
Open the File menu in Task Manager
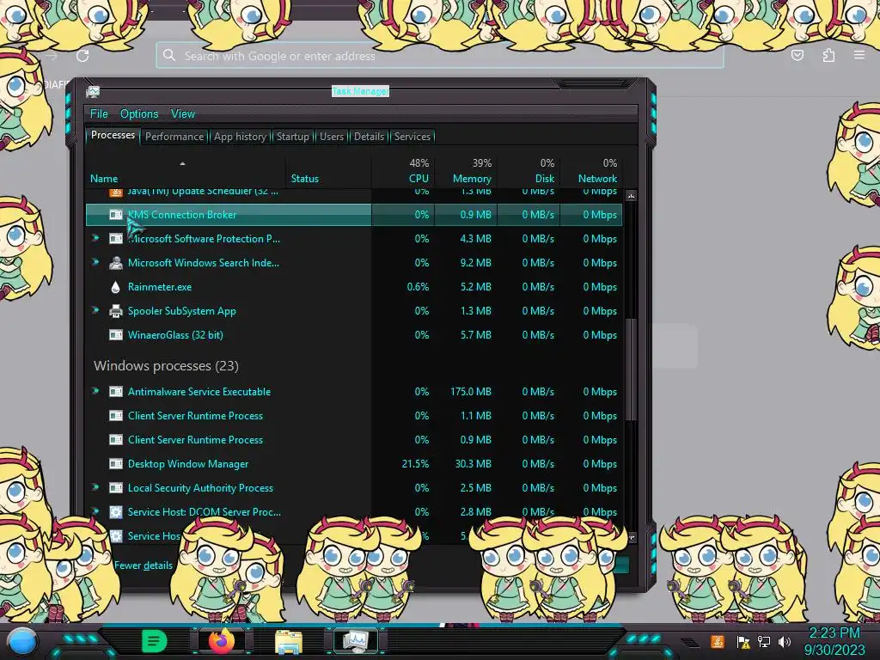click(99, 114)
